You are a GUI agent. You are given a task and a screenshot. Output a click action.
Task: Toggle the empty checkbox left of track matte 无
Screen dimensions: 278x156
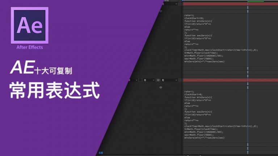pyautogui.click(x=140, y=80)
